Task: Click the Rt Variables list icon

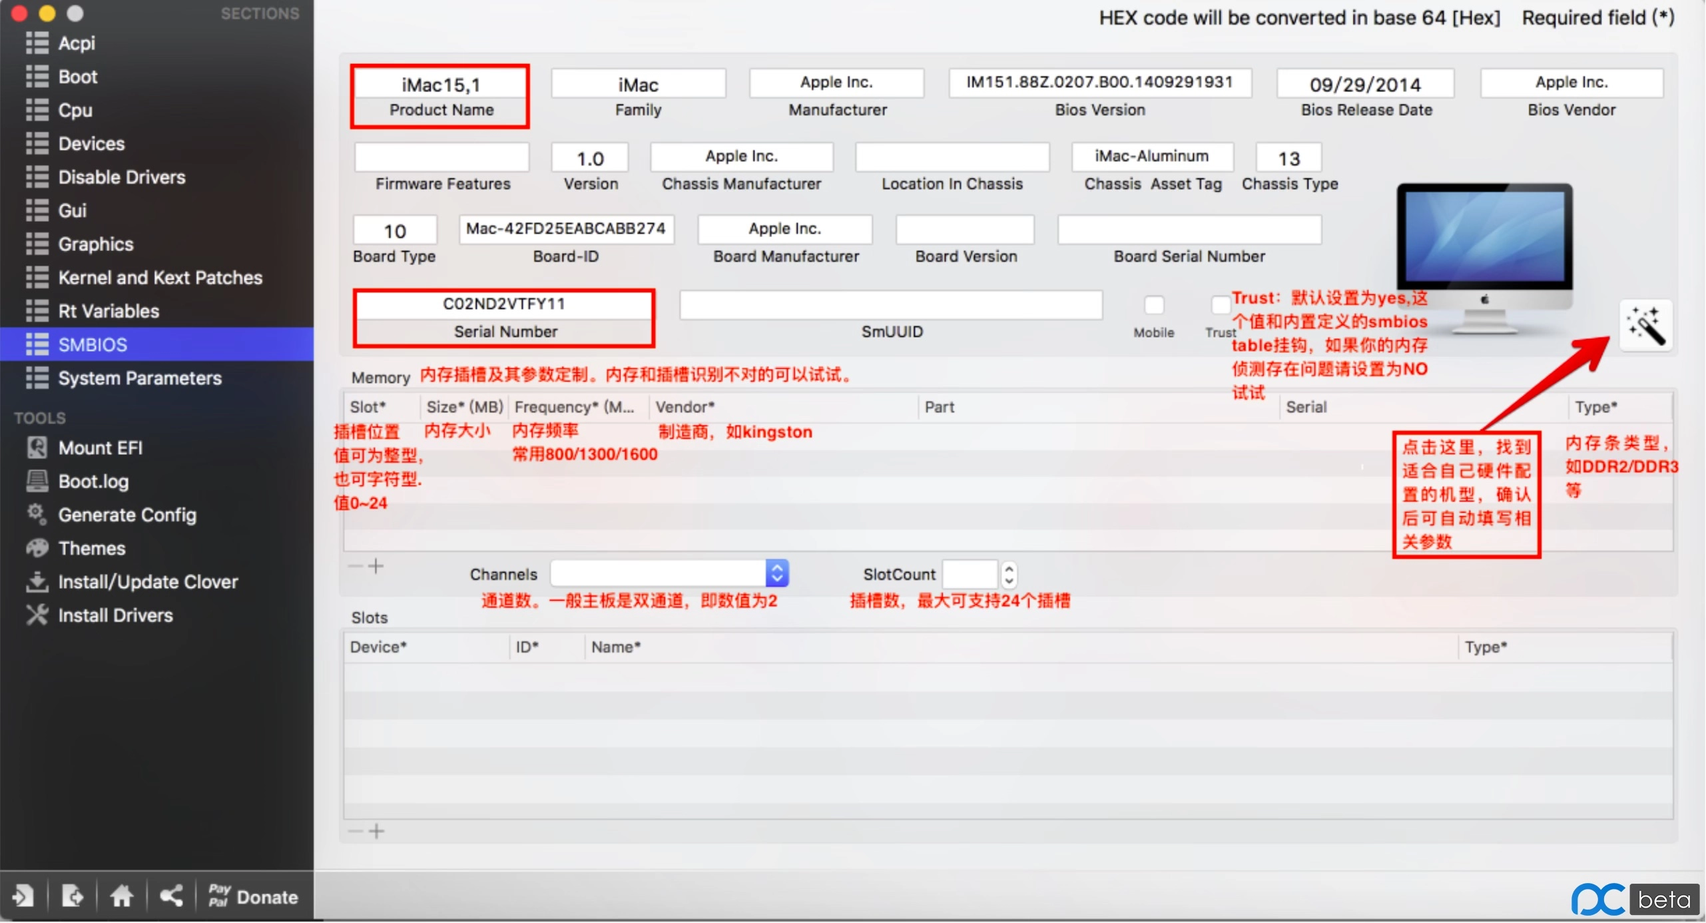Action: (37, 311)
